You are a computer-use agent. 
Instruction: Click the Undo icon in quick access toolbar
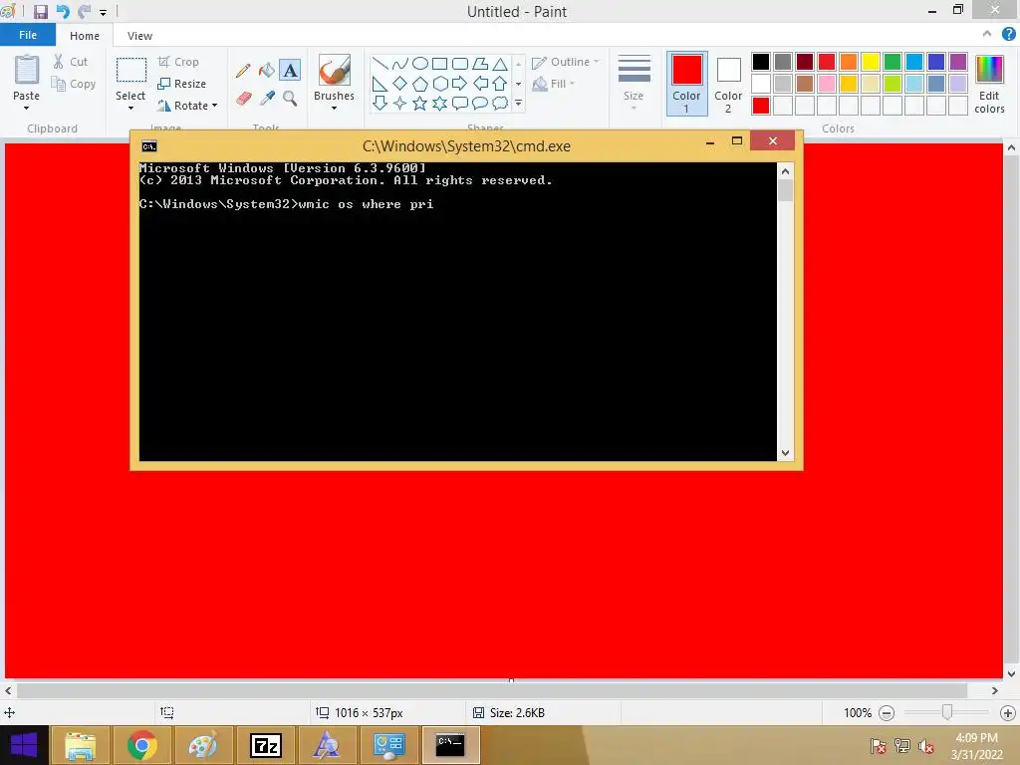point(63,12)
